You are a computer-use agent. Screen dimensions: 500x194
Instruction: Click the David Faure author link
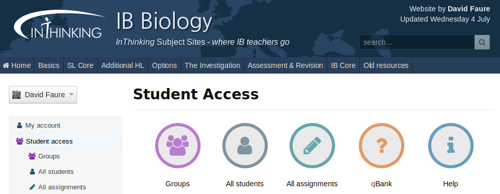(469, 9)
